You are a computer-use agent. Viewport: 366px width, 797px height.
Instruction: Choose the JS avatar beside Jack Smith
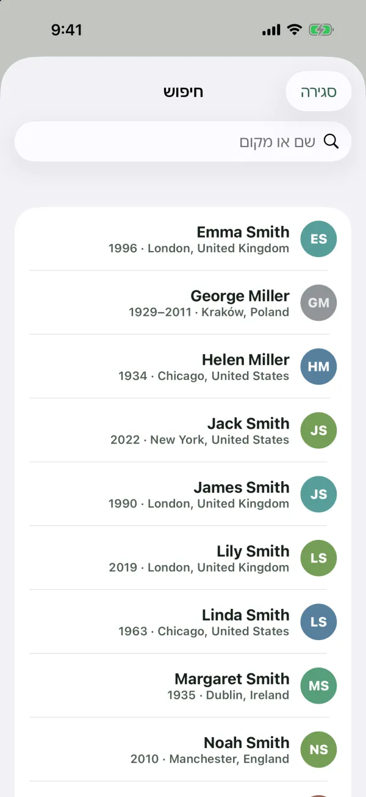click(x=318, y=431)
